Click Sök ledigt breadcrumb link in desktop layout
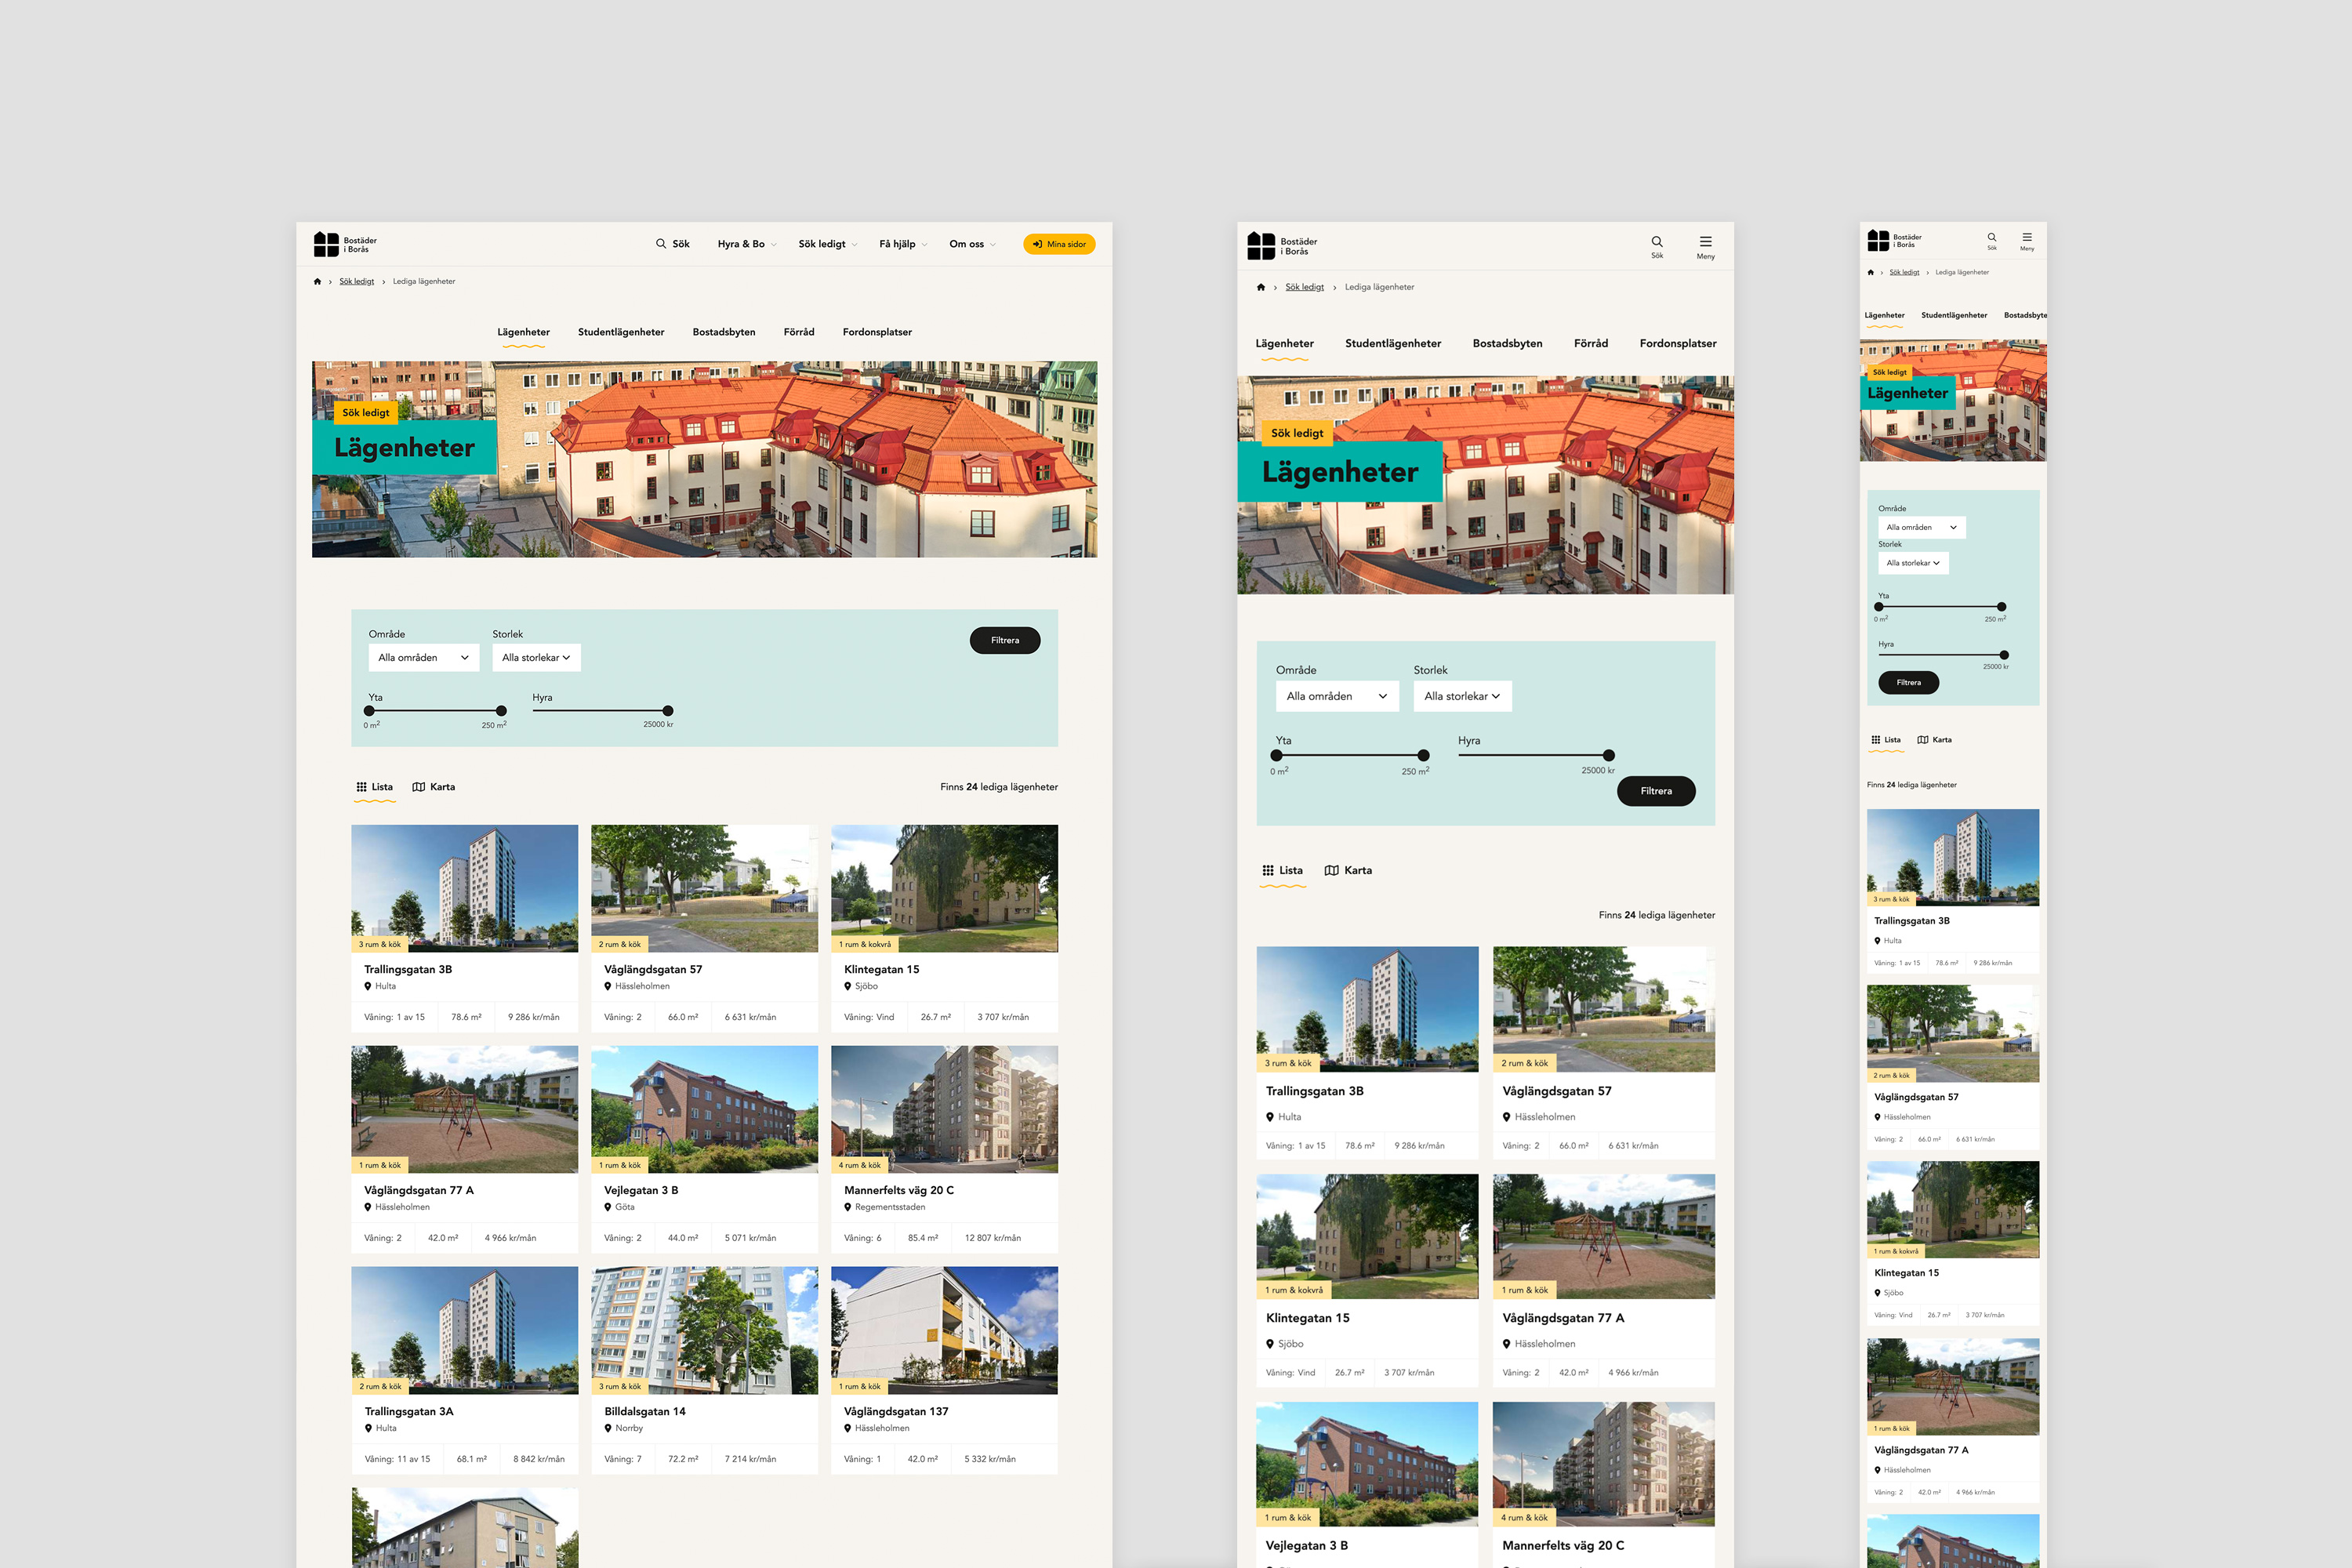 pos(357,282)
